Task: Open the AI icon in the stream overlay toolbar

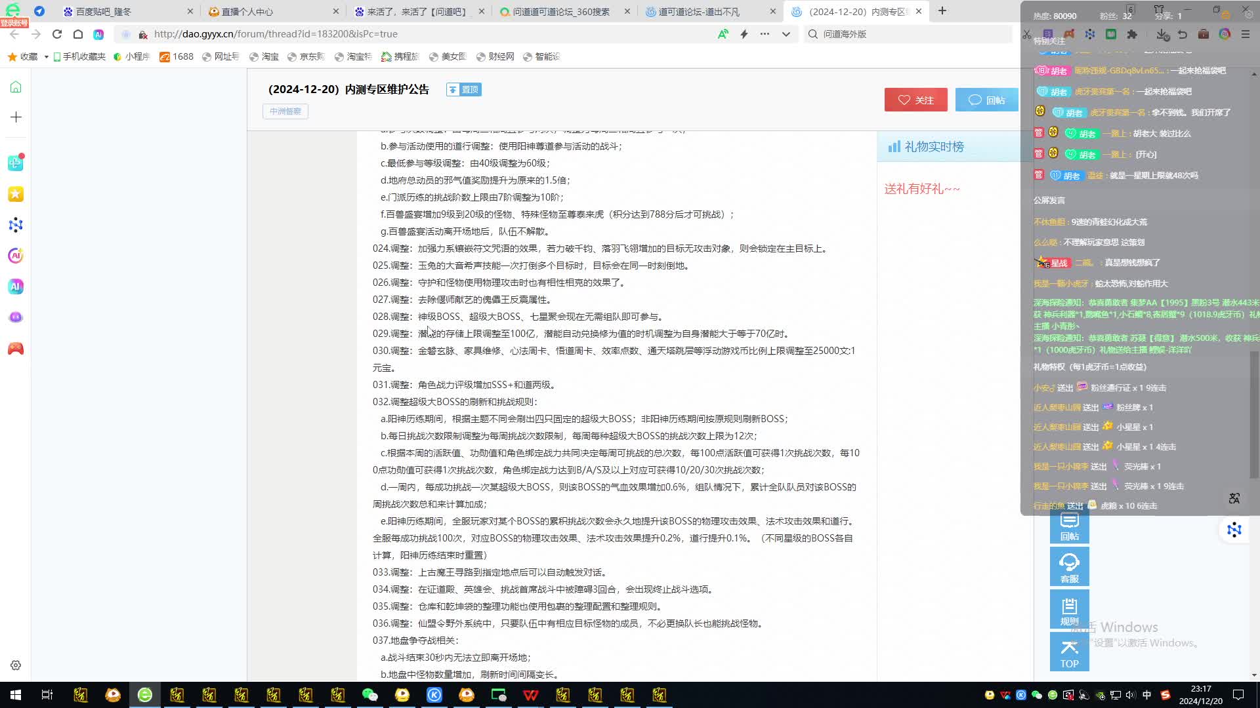Action: click(1225, 34)
